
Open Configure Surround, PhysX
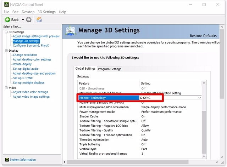pyautogui.click(x=31, y=46)
